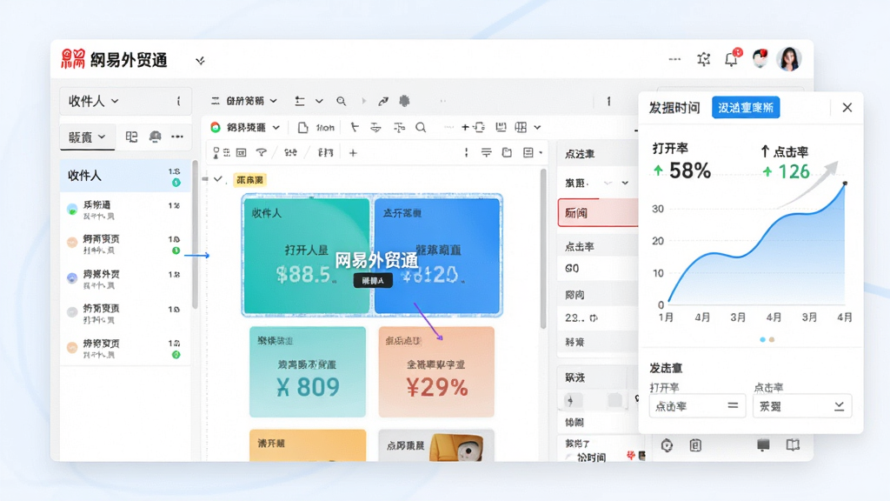Select the first contact with green avatar
890x501 pixels.
pos(125,210)
